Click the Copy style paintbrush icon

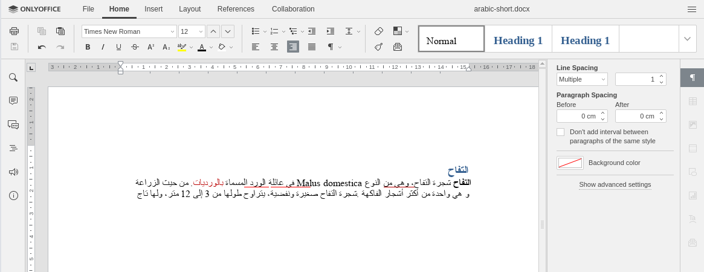378,47
